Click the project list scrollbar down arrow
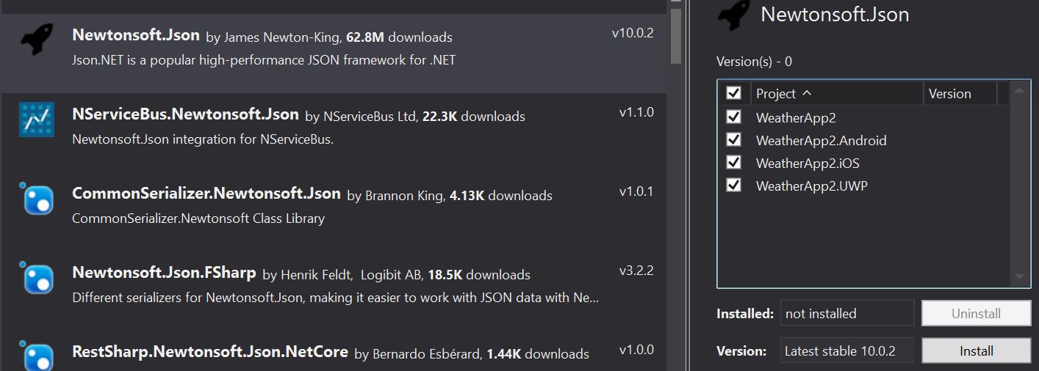 [x=1018, y=277]
